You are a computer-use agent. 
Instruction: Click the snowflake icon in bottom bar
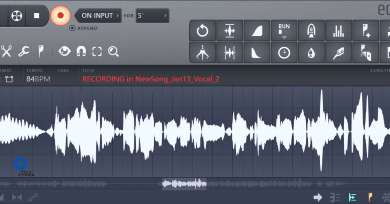pyautogui.click(x=386, y=197)
